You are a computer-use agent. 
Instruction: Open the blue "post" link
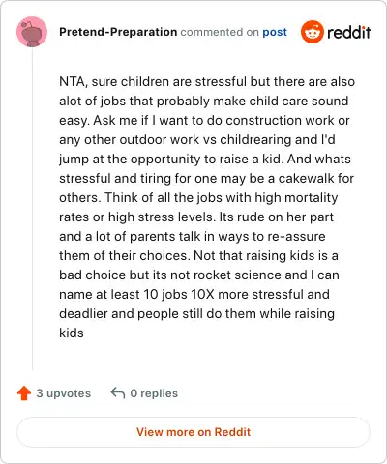(275, 32)
